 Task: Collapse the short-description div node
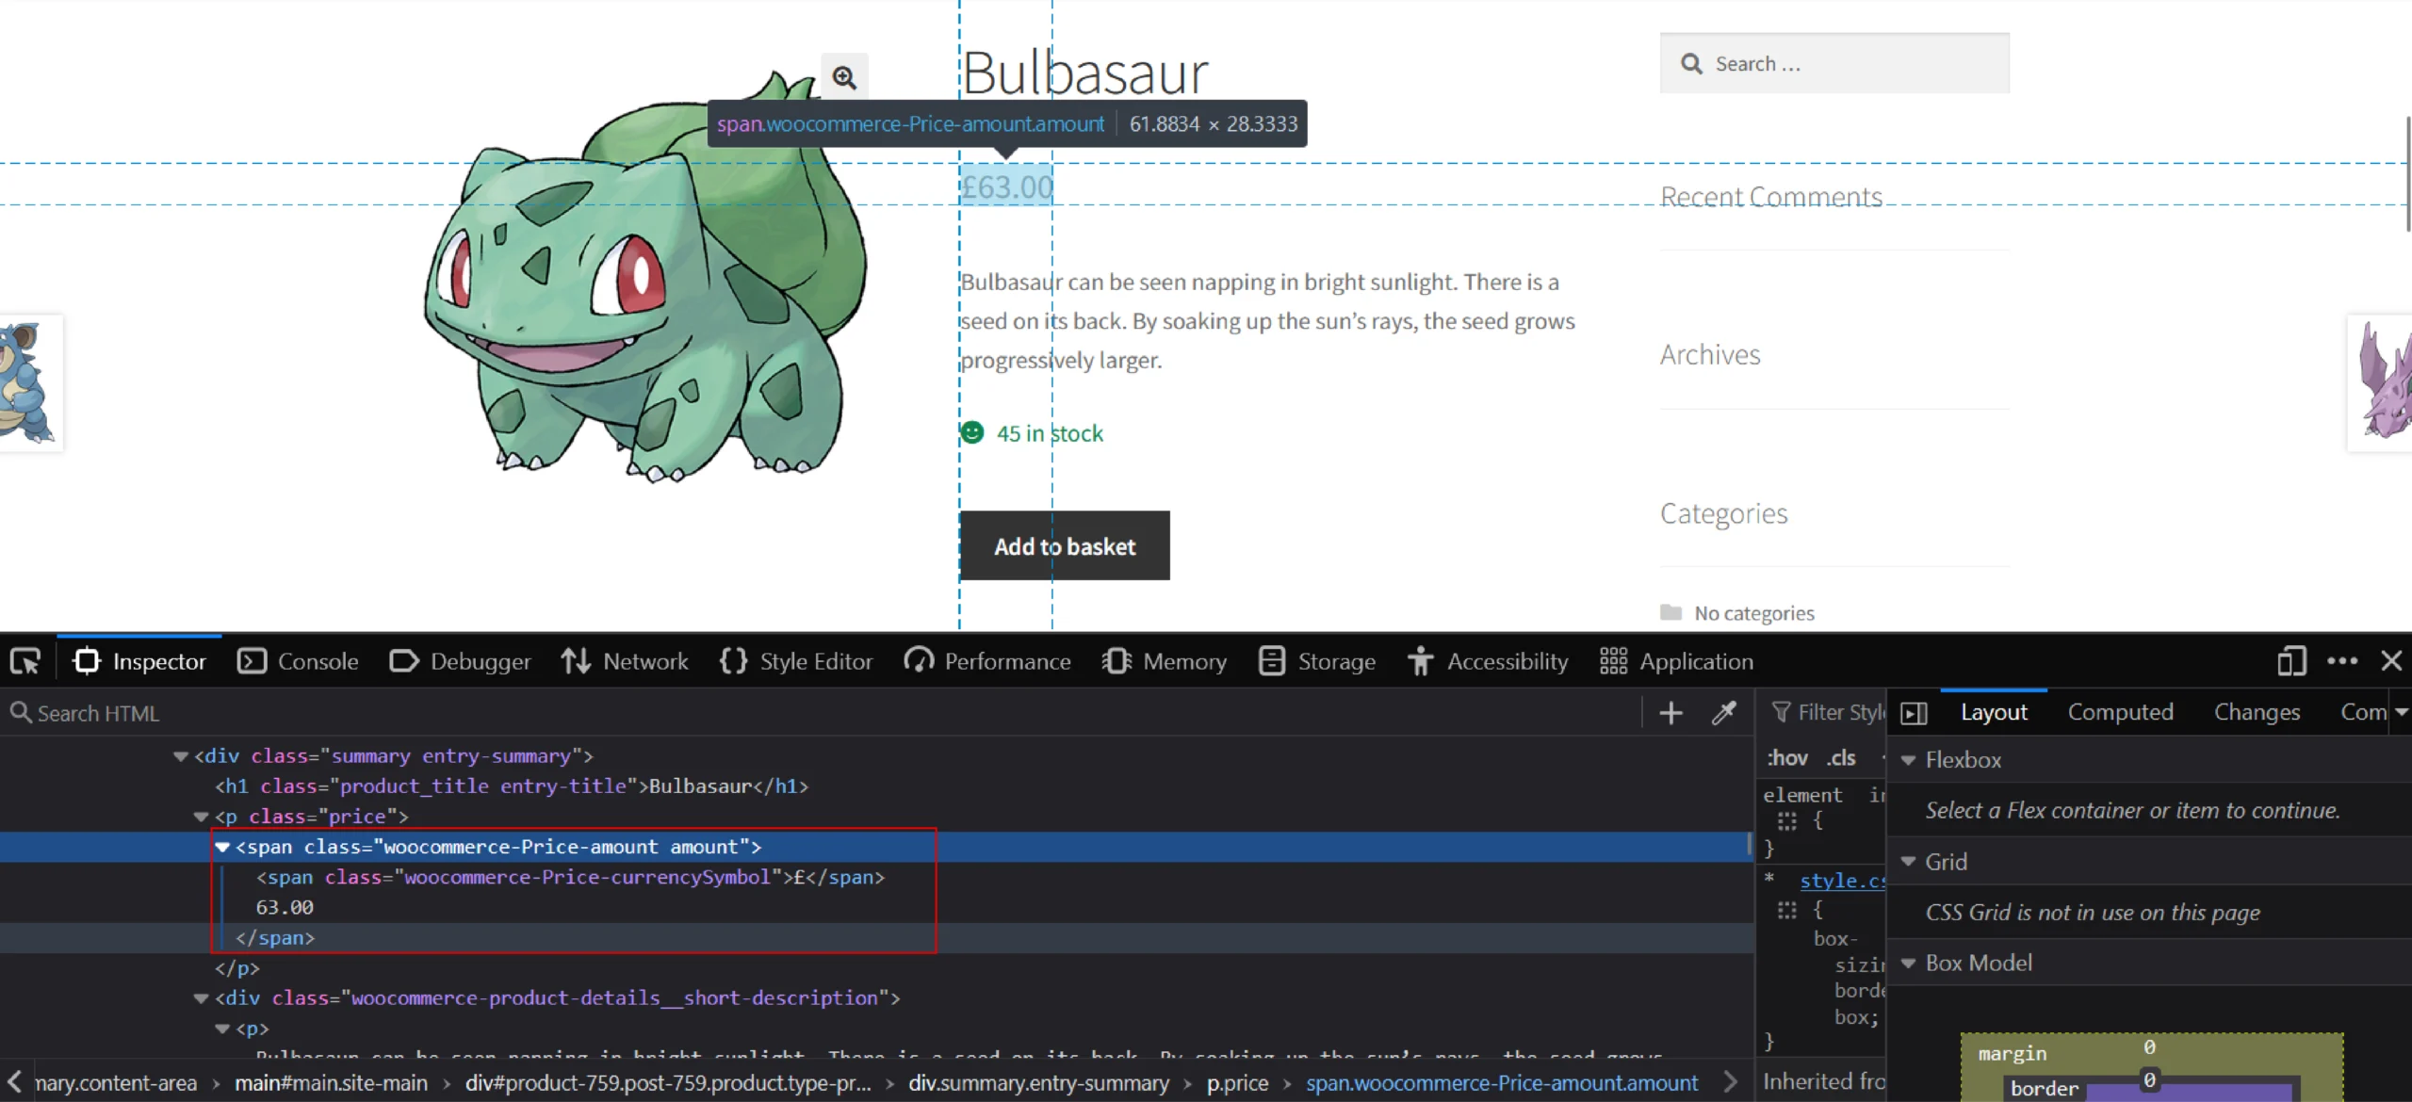[x=201, y=998]
